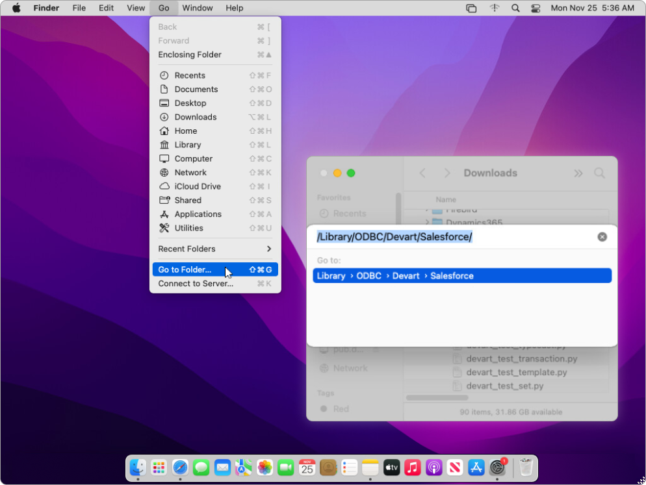Select the Library ODBC Devart Salesforce suggestion
Viewport: 646px width, 485px height.
coord(461,275)
